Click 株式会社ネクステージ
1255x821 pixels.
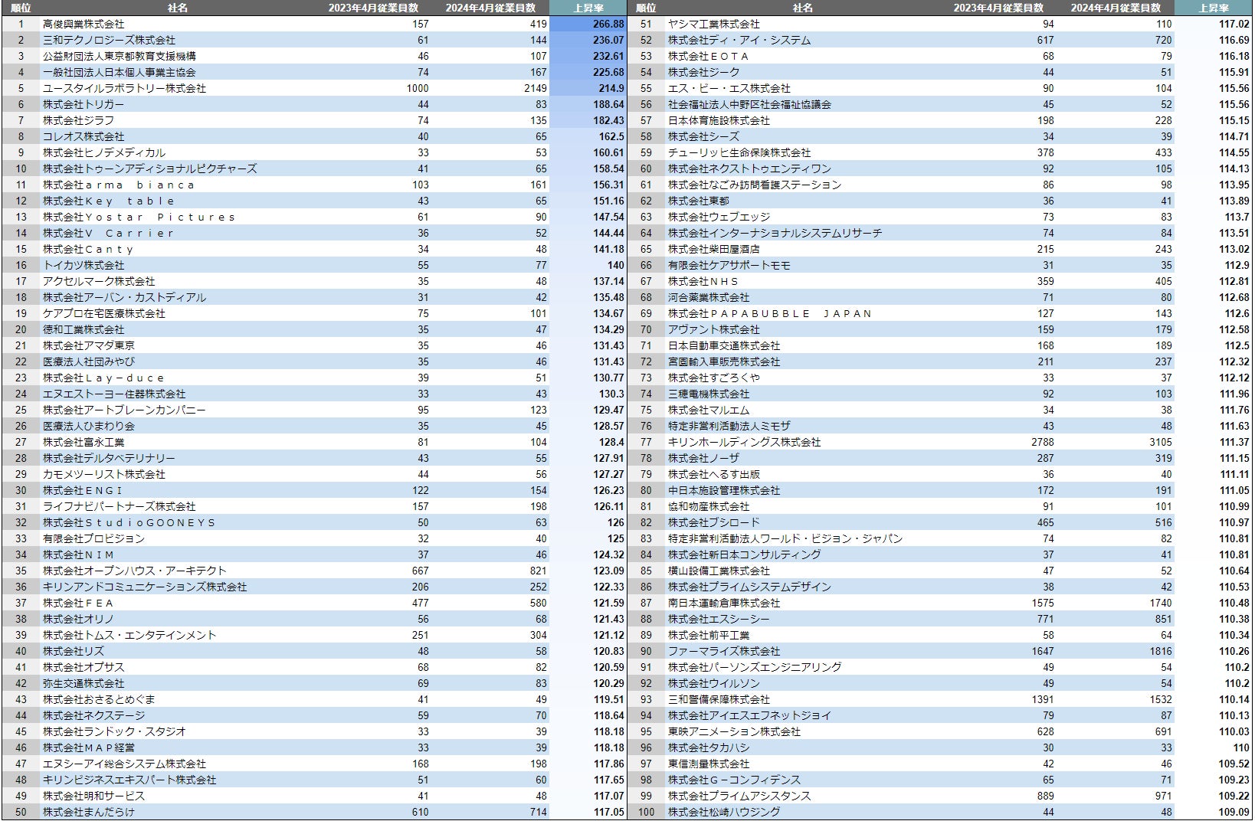click(93, 715)
